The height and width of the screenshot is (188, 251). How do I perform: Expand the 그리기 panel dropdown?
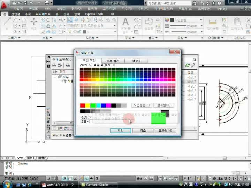tap(14, 38)
